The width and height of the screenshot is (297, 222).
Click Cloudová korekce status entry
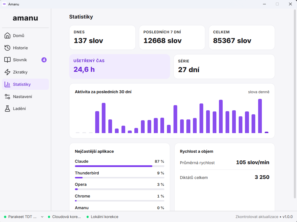64,217
